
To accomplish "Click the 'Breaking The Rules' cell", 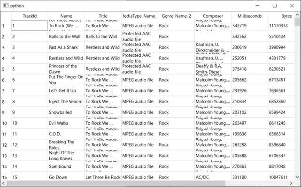I will [66, 145].
